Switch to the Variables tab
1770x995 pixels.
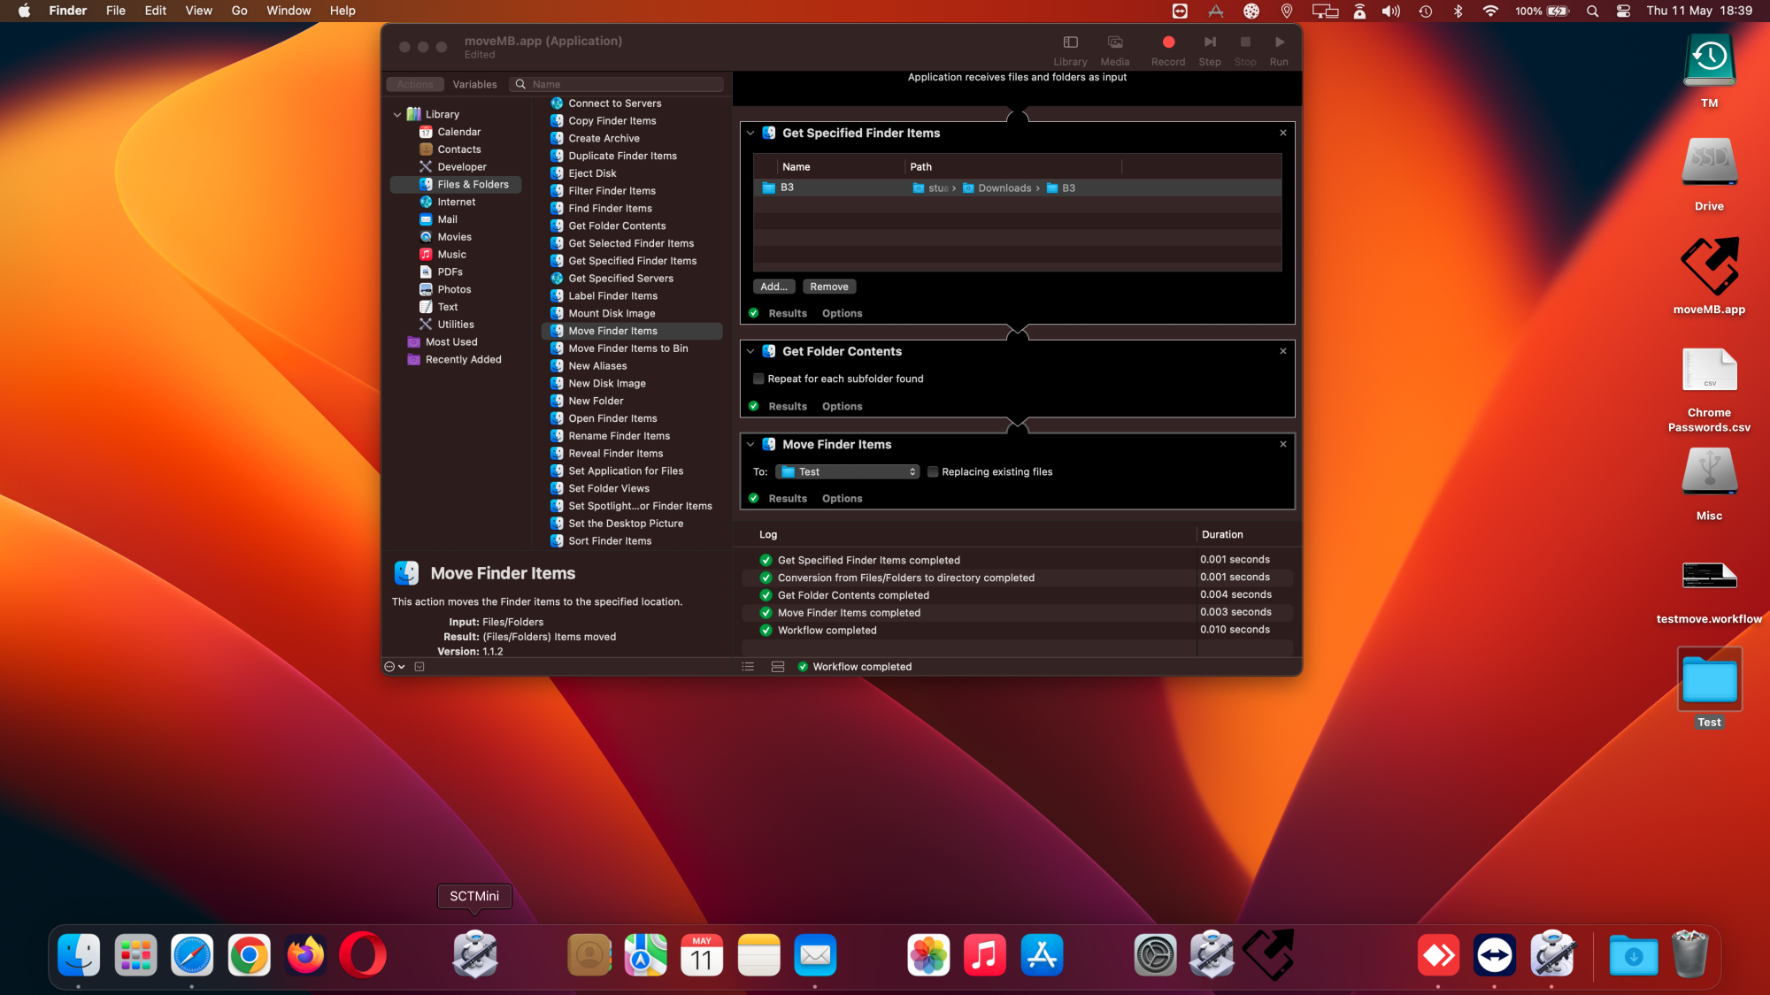click(x=474, y=85)
